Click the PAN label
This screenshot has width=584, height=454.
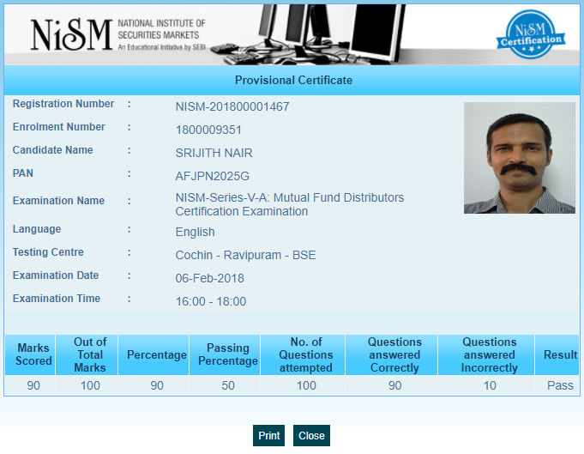pos(22,173)
